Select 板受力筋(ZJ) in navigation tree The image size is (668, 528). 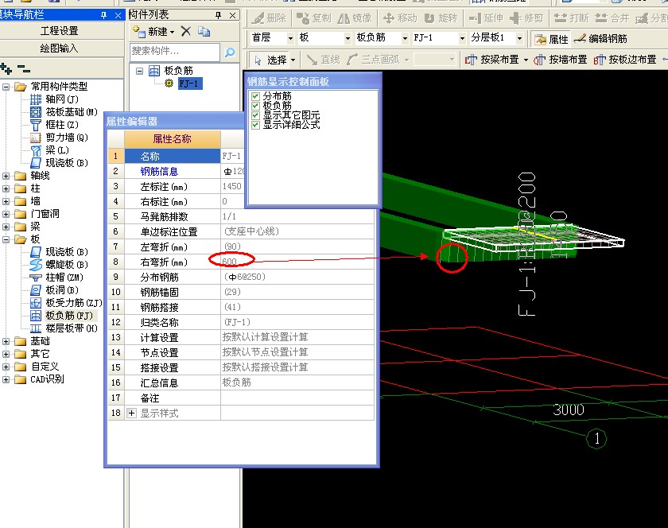click(66, 303)
